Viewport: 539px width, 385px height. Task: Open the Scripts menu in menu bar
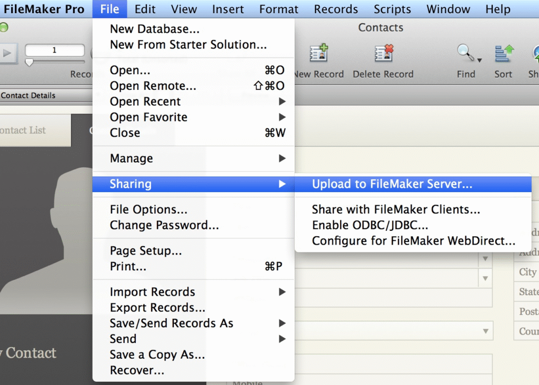(x=392, y=9)
